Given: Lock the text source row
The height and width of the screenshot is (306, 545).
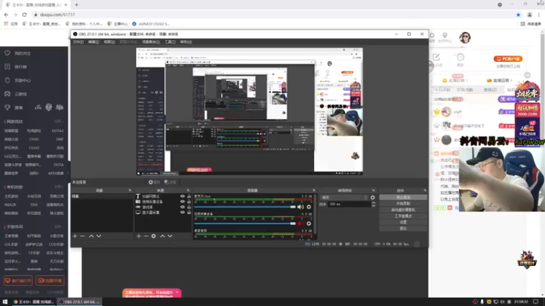Looking at the screenshot, I should click(189, 197).
